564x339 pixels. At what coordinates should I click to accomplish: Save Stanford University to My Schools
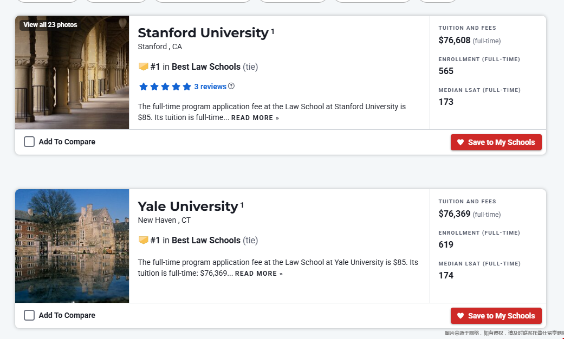(x=496, y=142)
